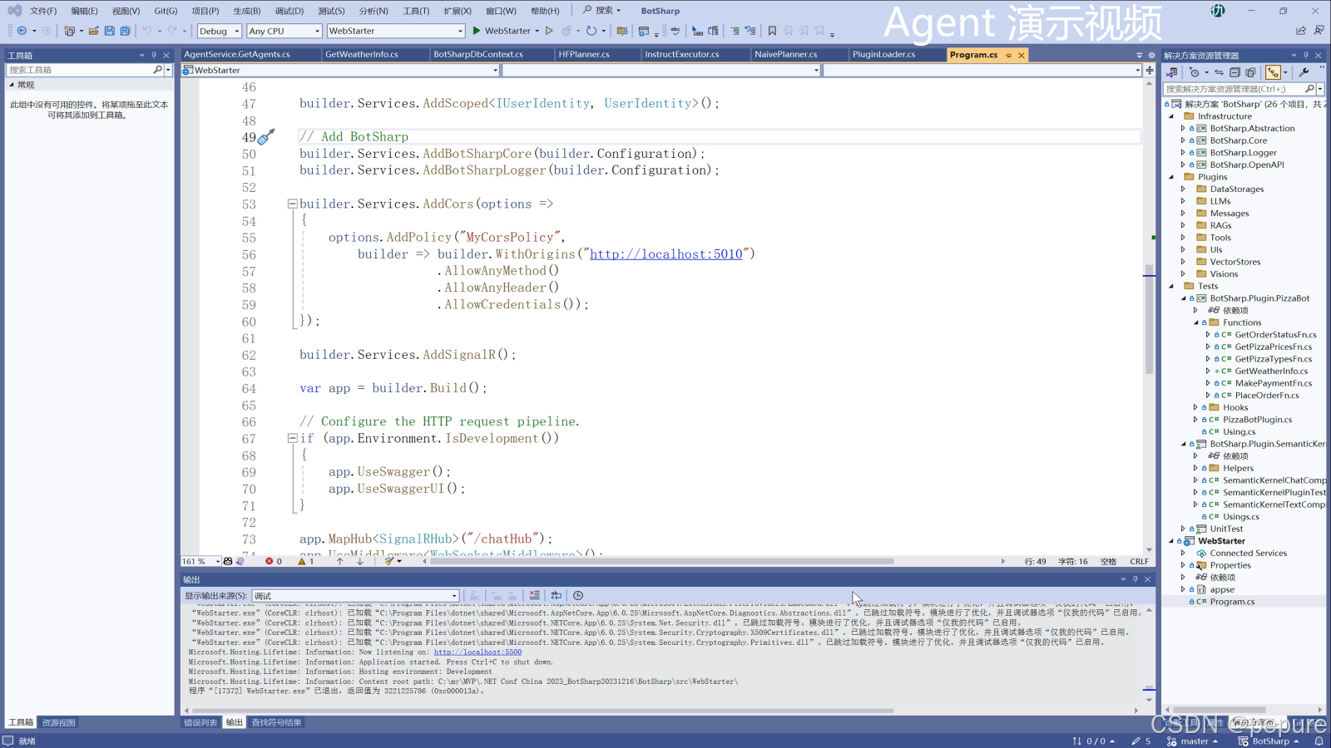
Task: Open the 错误列表 panel at the bottom
Action: click(200, 722)
